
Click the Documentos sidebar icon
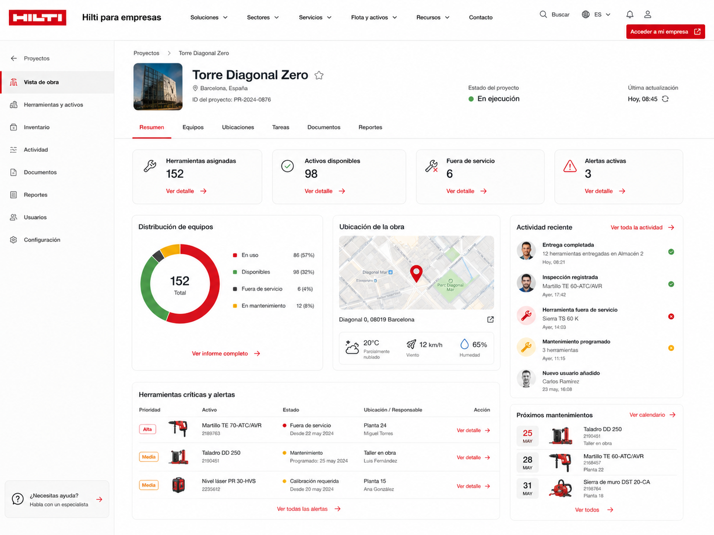click(14, 172)
